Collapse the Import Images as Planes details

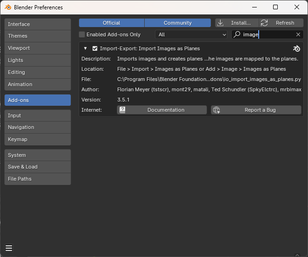pos(86,48)
